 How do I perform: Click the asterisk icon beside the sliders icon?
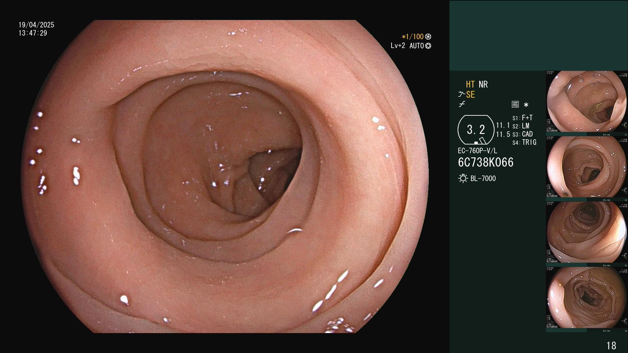pyautogui.click(x=526, y=105)
